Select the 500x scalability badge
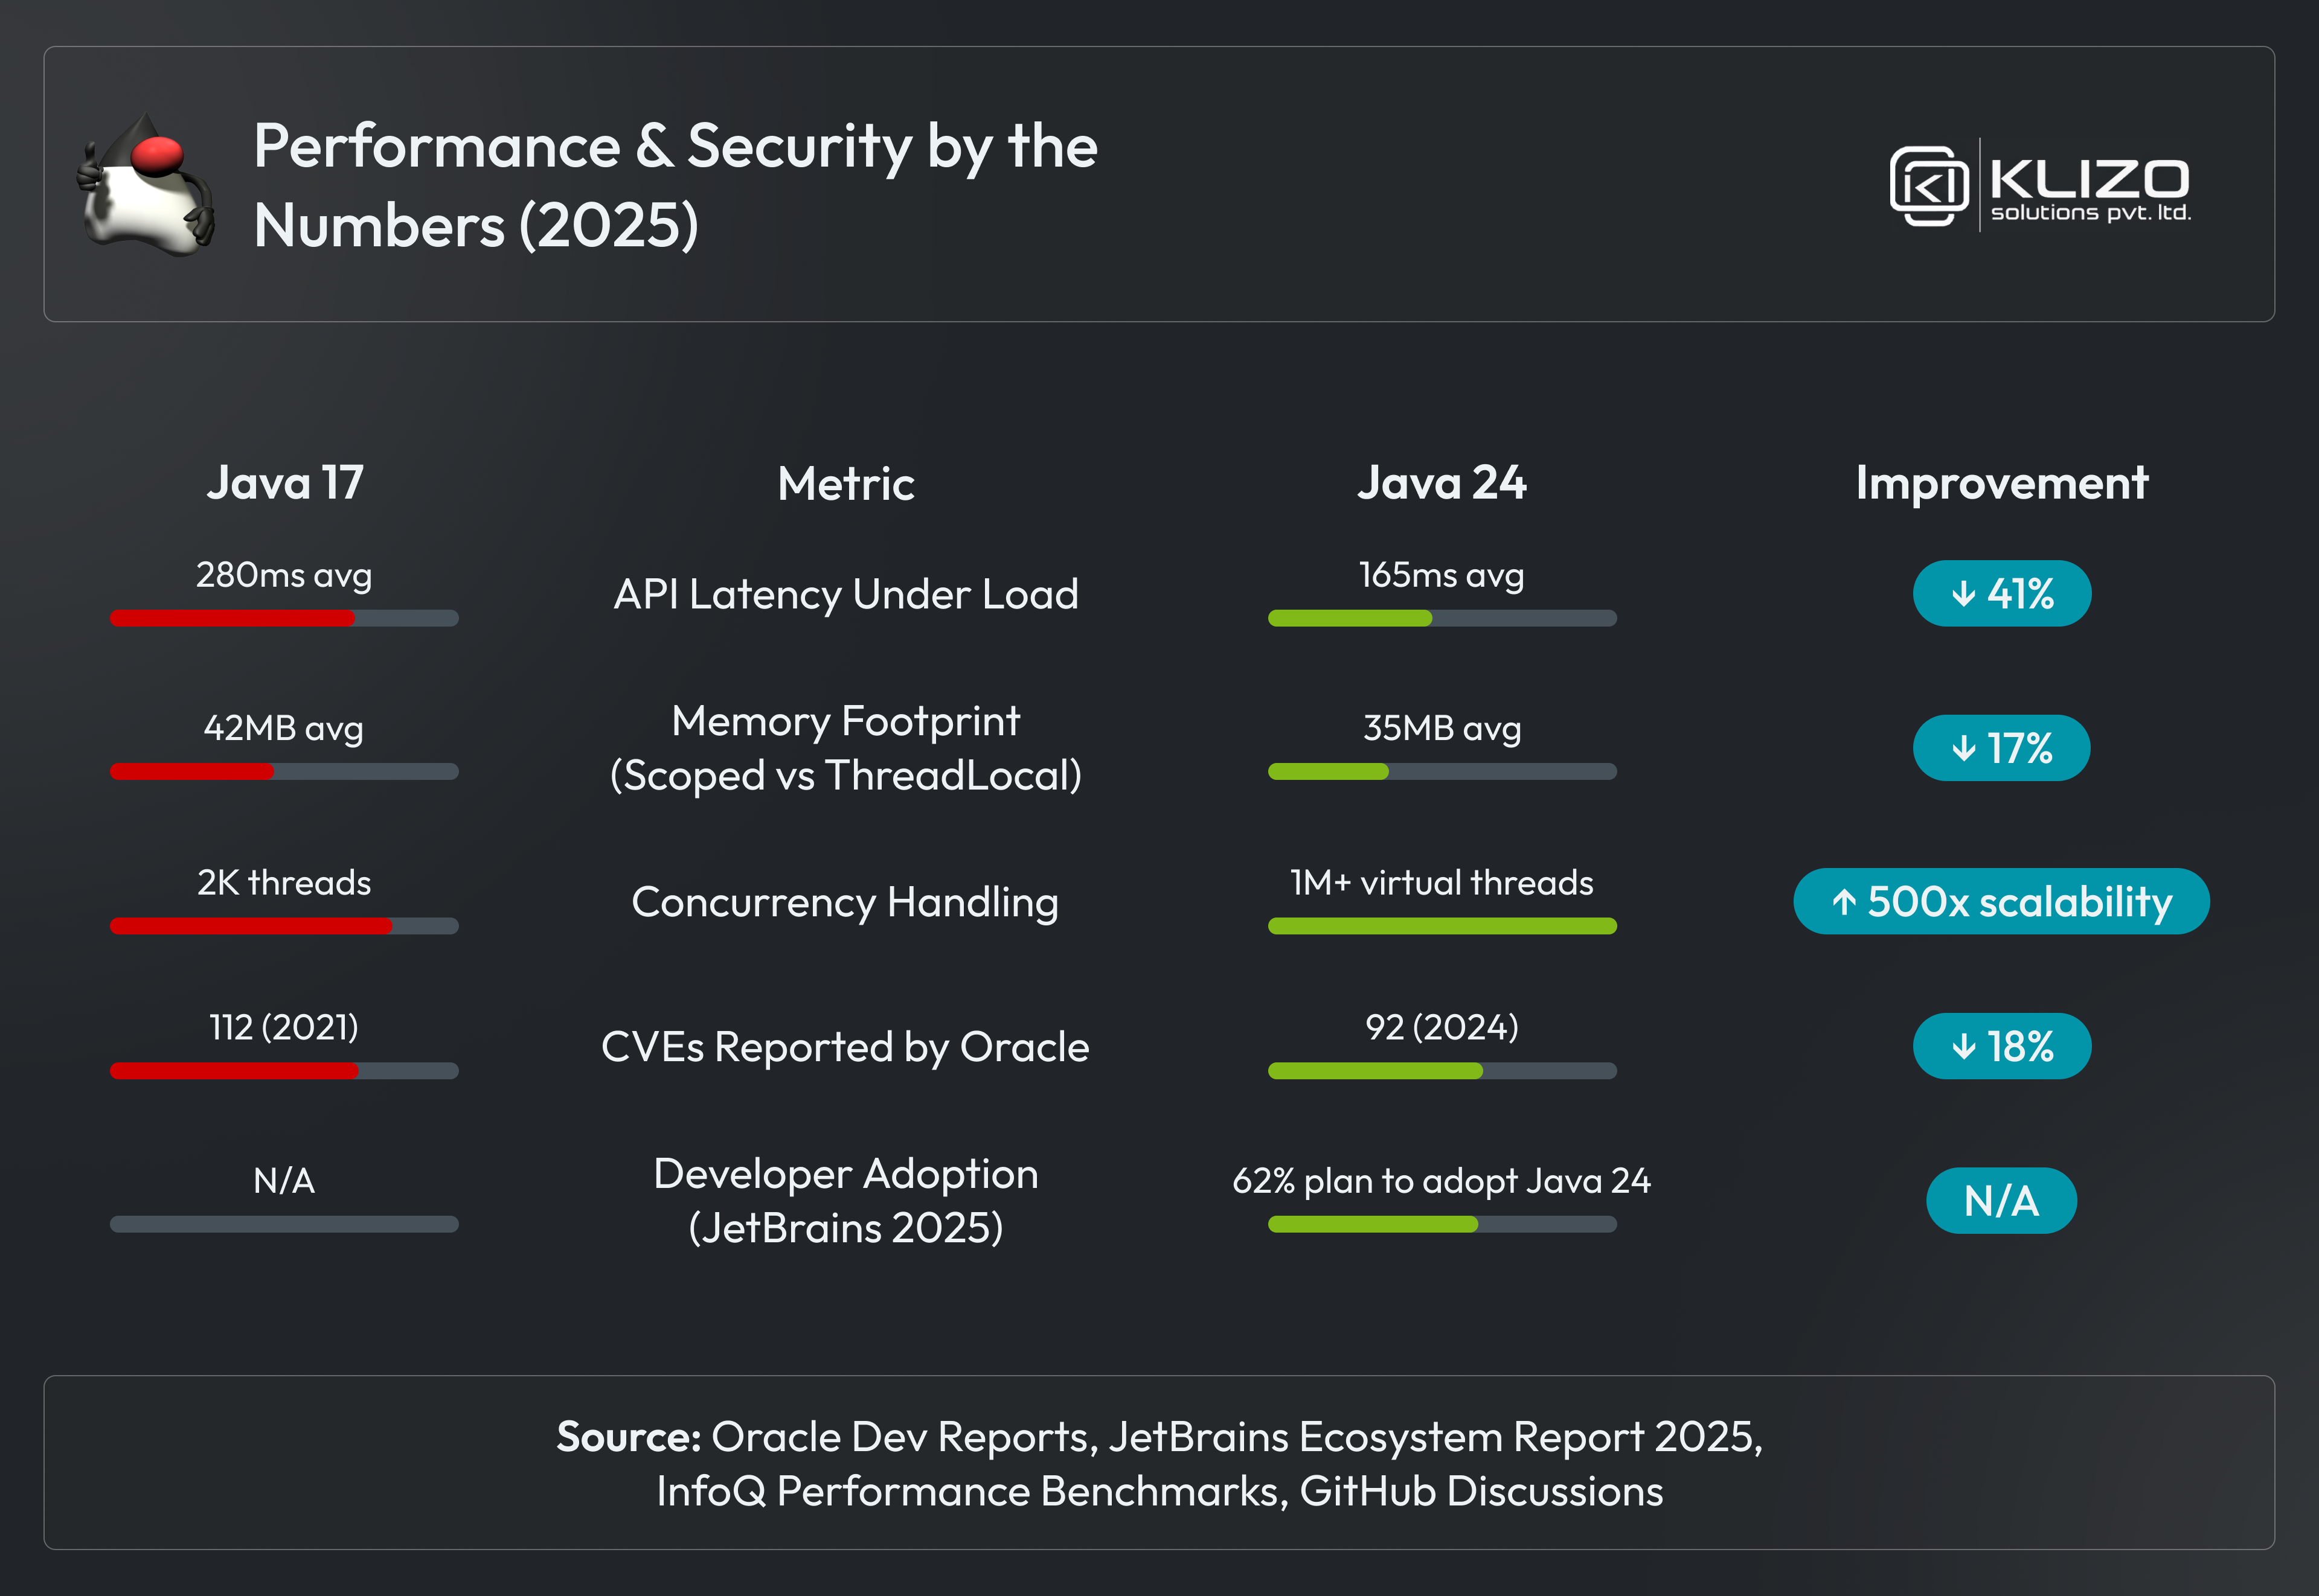Viewport: 2319px width, 1596px height. pos(2001,902)
